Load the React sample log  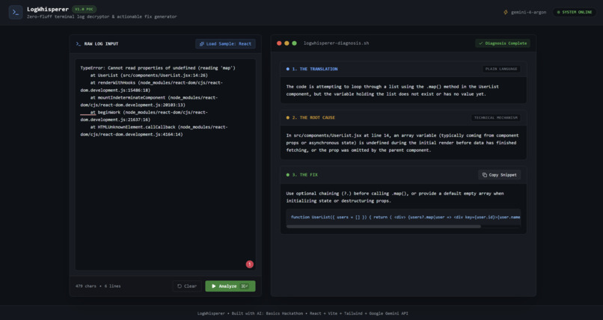[x=225, y=44]
